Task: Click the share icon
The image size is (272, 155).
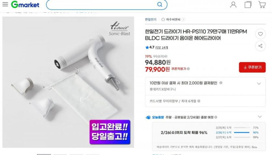Action: tap(260, 46)
